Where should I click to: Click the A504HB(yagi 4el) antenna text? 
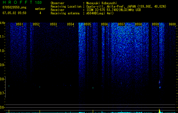pyautogui.click(x=100, y=13)
